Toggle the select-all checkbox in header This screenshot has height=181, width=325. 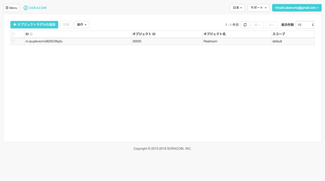click(13, 34)
